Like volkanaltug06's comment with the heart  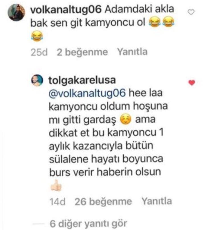191,12
